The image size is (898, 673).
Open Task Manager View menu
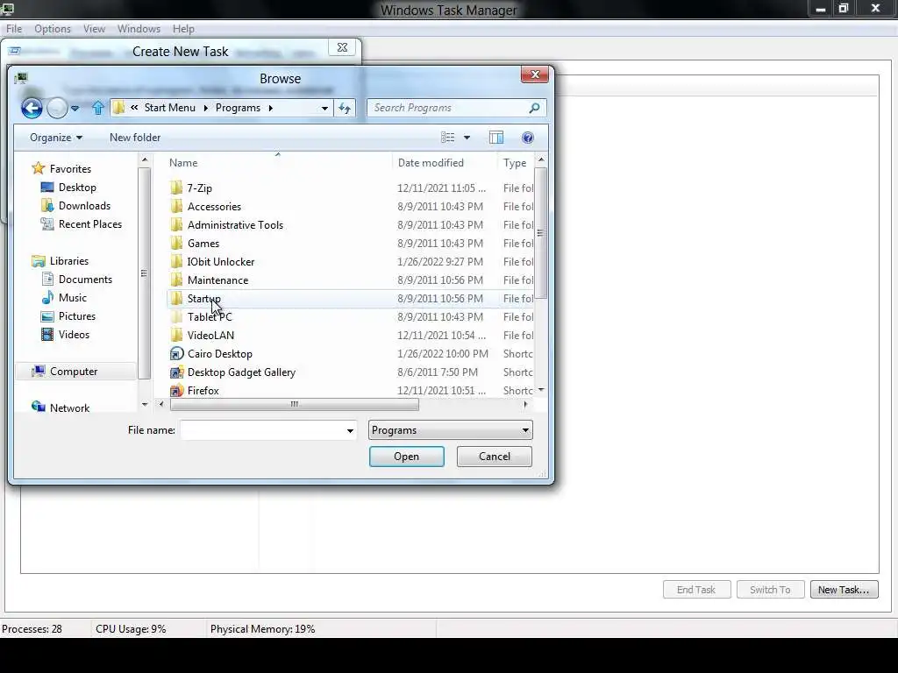click(x=94, y=29)
